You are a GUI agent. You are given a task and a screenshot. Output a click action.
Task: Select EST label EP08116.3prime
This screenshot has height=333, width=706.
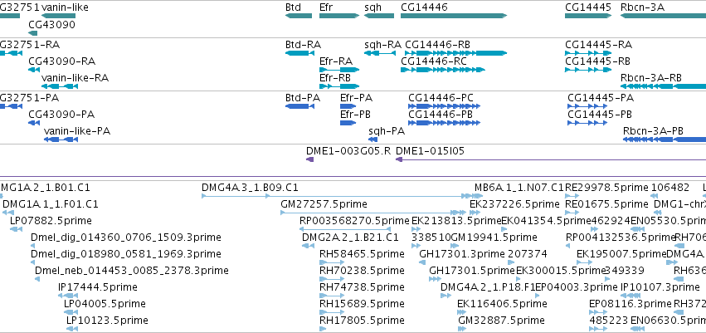[x=630, y=303]
